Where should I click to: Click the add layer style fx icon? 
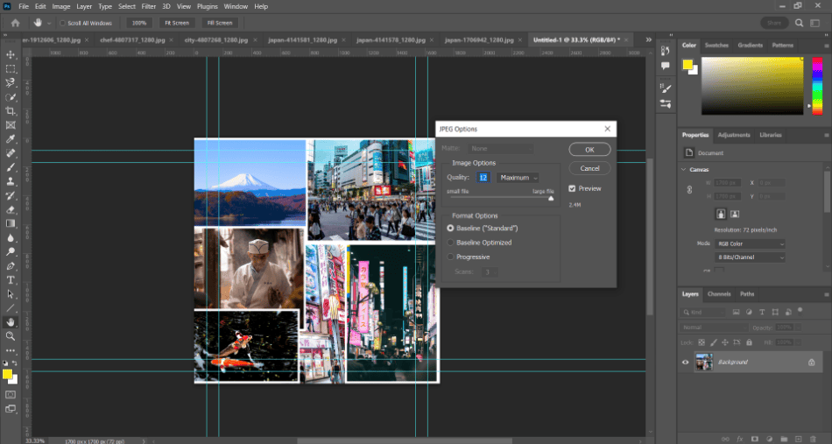pos(740,439)
